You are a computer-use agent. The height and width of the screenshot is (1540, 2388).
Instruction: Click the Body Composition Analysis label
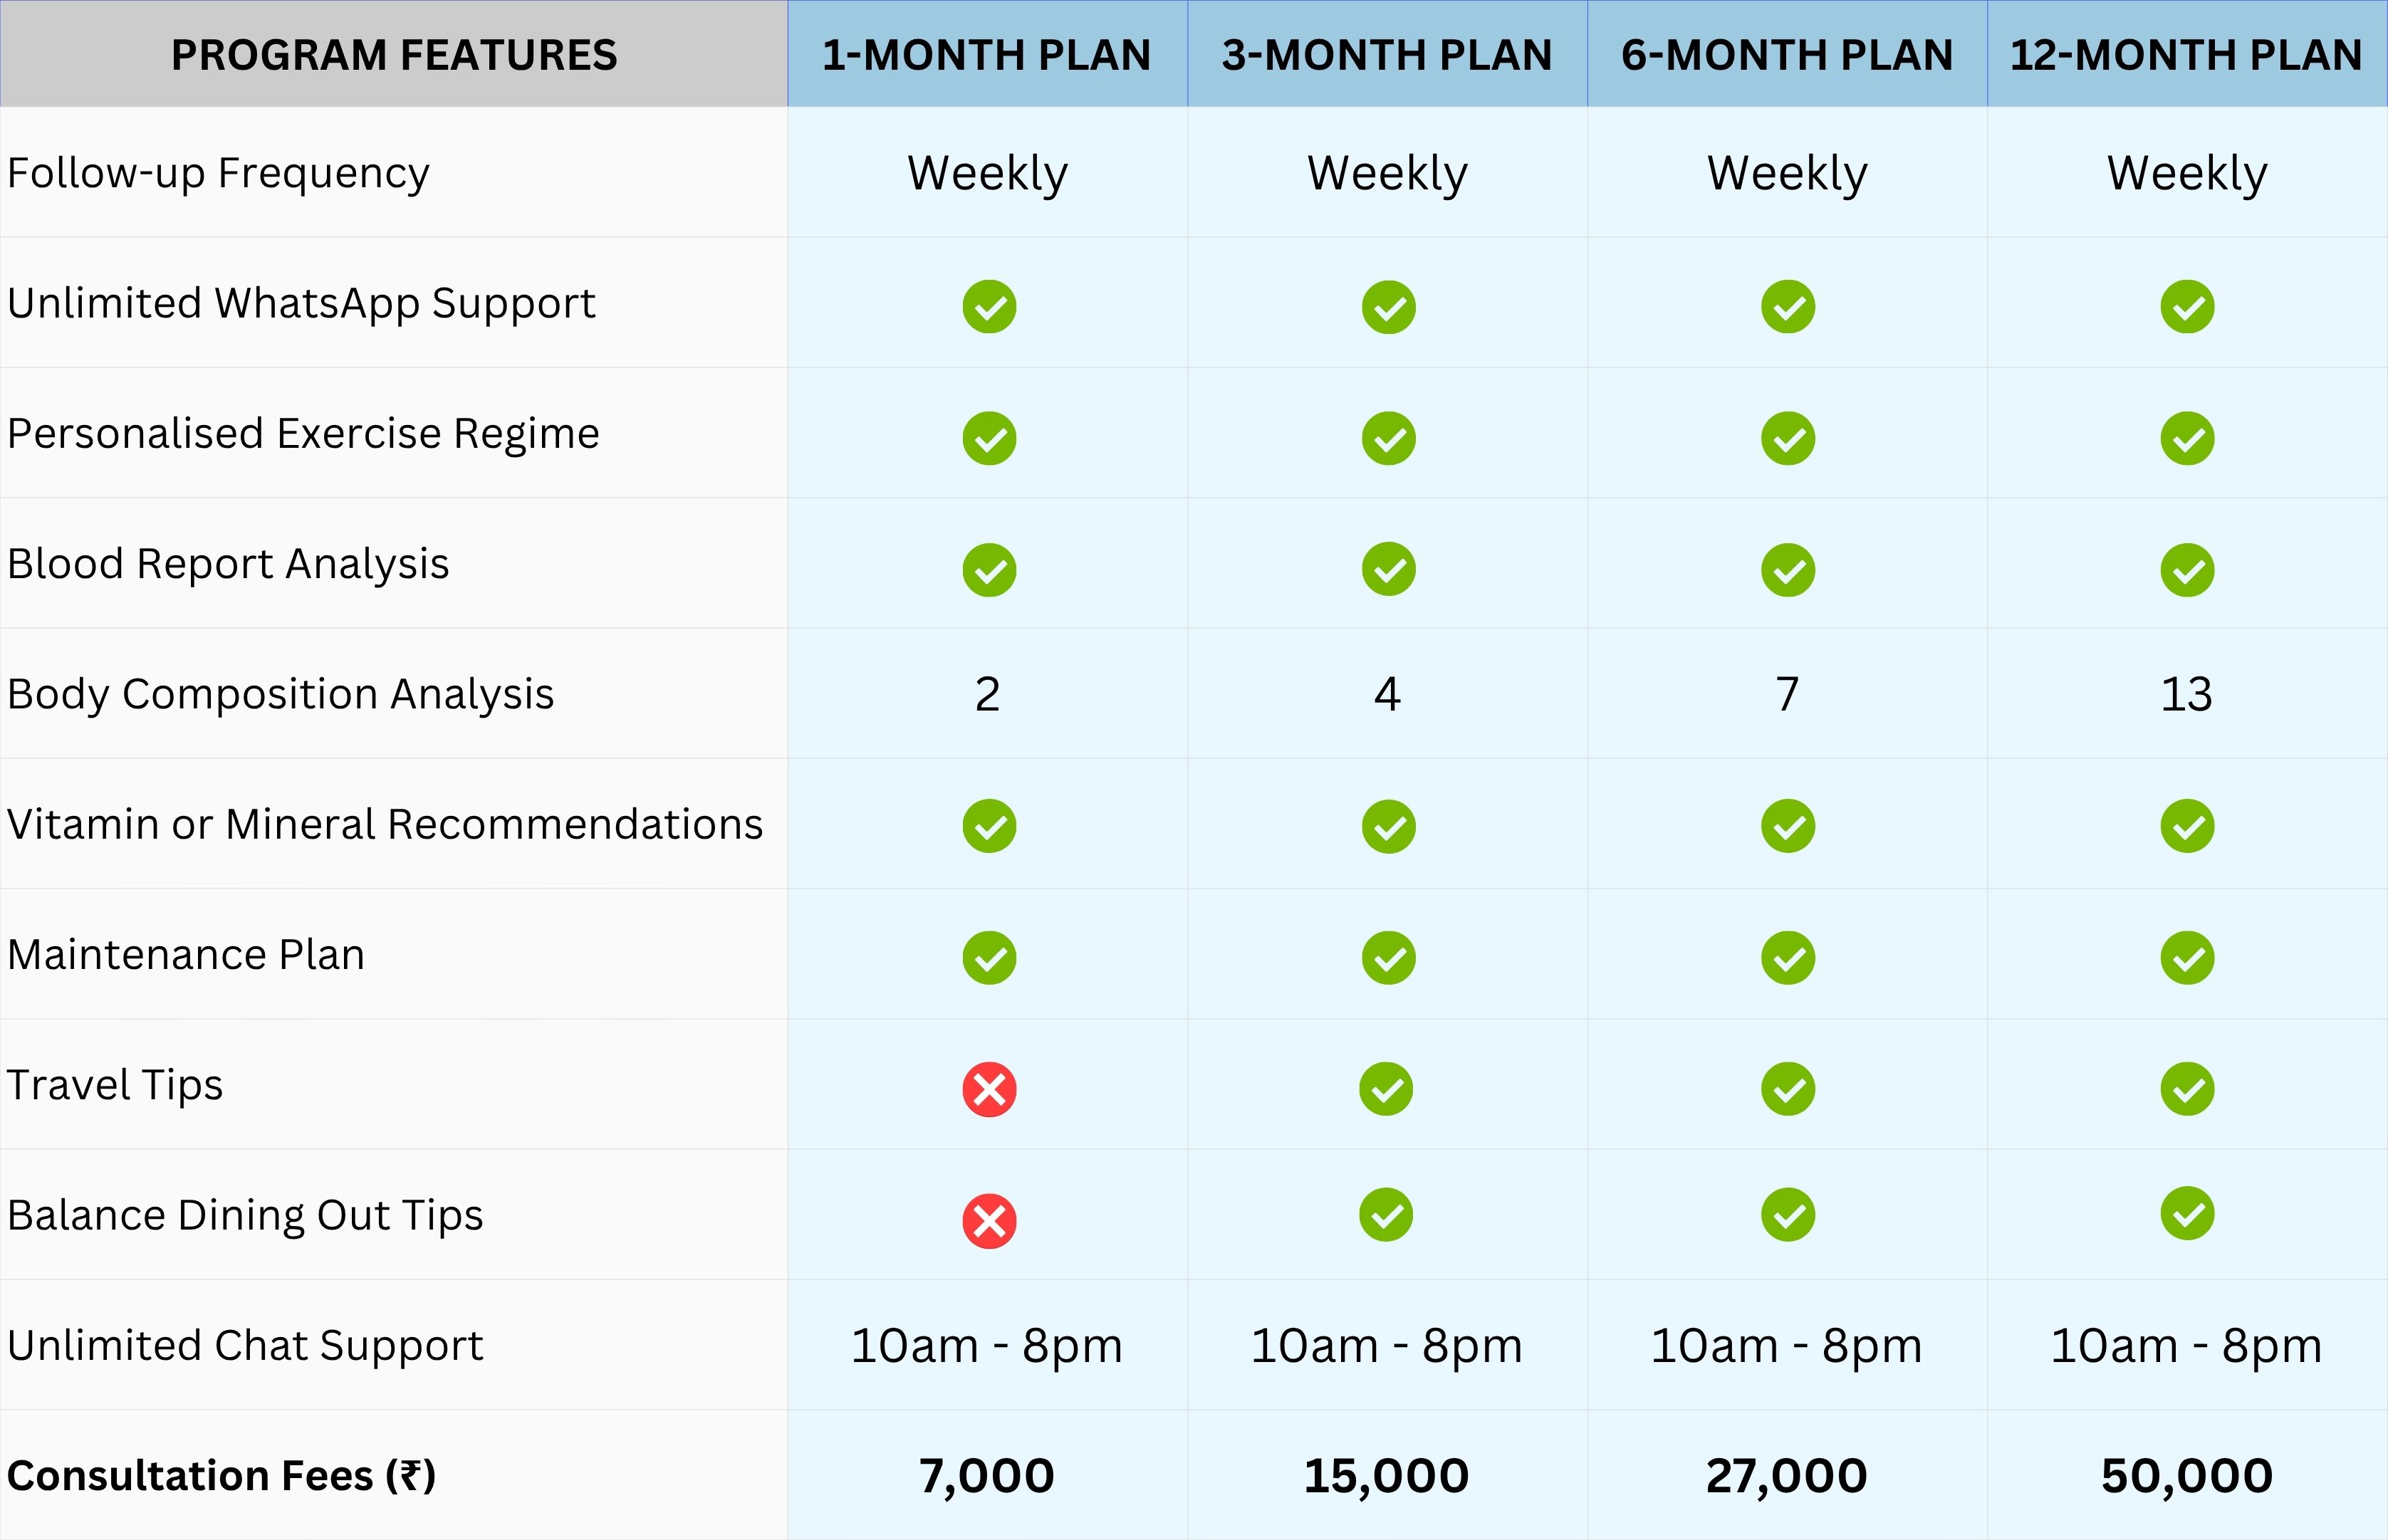tap(280, 694)
